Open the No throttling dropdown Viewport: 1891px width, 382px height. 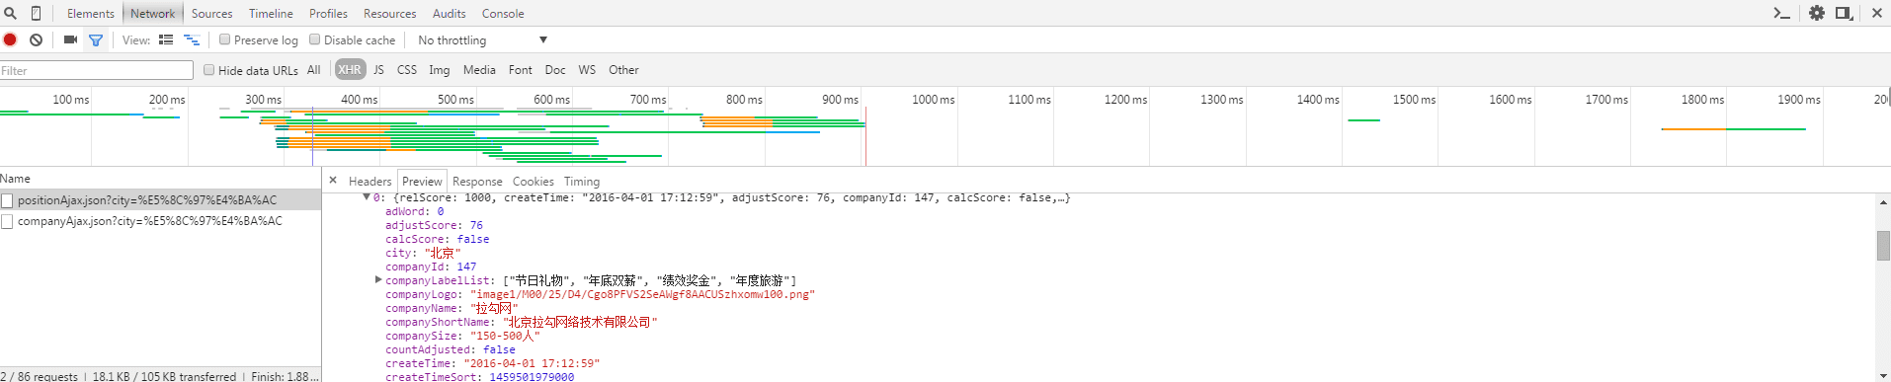click(481, 40)
